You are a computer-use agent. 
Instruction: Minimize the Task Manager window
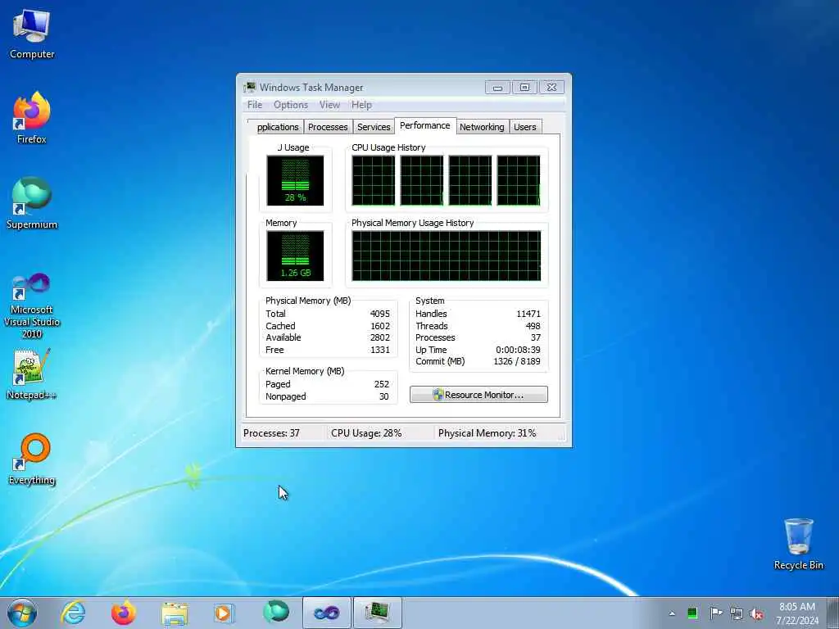pos(497,87)
